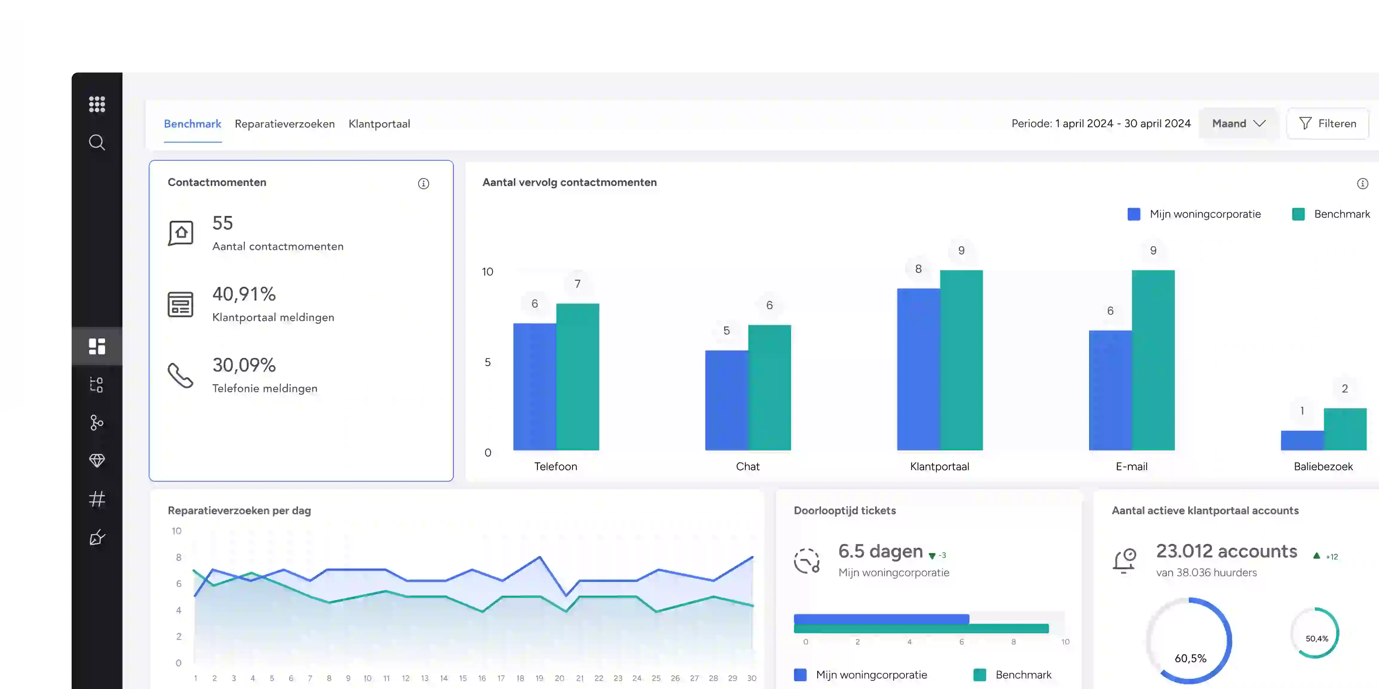Click blue Baliebezoek bar labeled 1

pyautogui.click(x=1303, y=441)
